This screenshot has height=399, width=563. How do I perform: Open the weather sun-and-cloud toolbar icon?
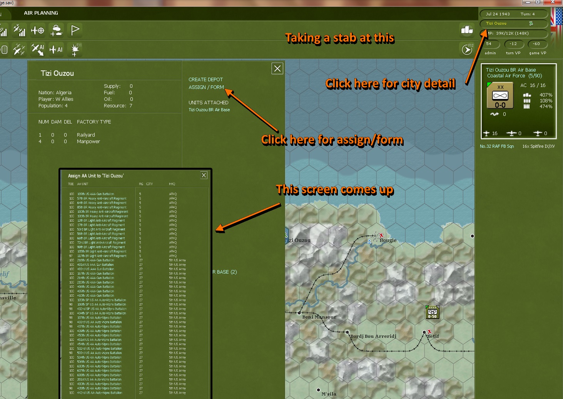tap(57, 30)
